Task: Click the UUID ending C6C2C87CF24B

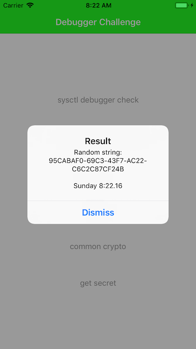Action: (x=98, y=169)
